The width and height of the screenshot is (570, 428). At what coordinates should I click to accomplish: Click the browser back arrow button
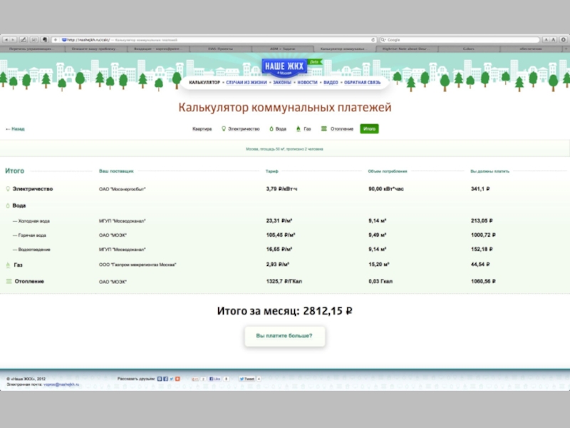(6, 40)
